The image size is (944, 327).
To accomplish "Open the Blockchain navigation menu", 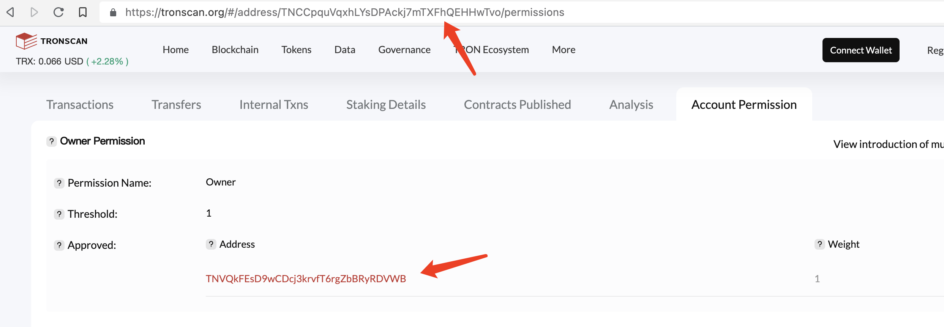I will point(235,50).
